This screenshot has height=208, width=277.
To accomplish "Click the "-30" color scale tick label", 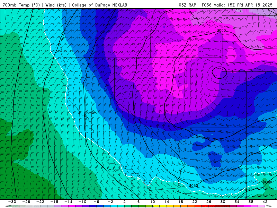I will pos(12,202).
